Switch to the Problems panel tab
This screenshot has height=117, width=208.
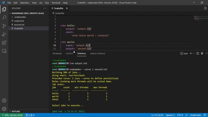click(x=57, y=54)
